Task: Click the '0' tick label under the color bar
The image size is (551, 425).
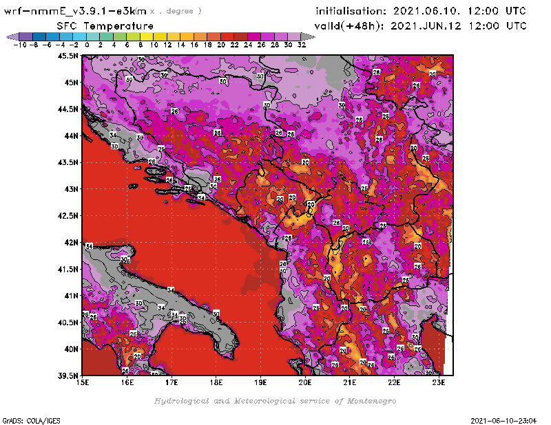Action: (x=87, y=45)
